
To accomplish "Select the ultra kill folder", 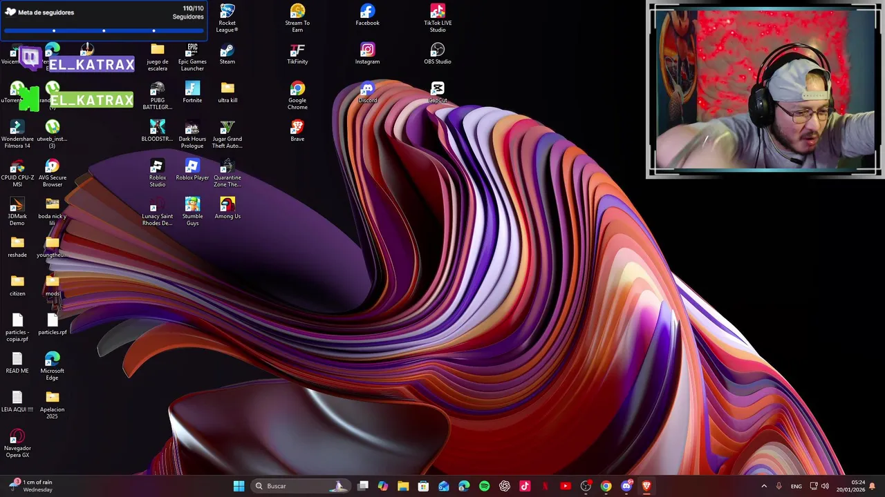I will click(227, 92).
